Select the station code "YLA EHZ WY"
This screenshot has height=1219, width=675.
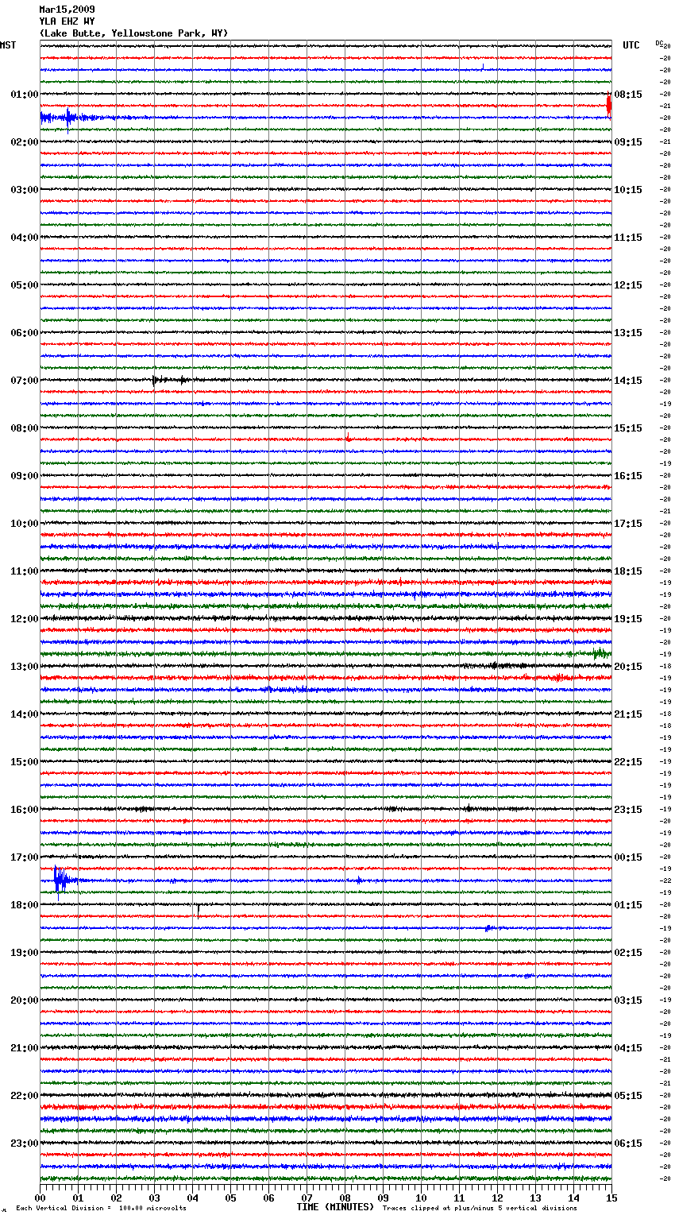pos(67,21)
